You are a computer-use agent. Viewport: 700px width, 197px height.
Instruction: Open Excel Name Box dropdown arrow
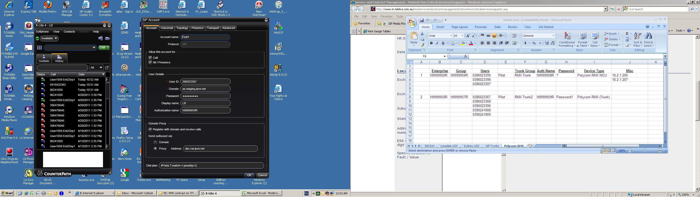(x=445, y=56)
